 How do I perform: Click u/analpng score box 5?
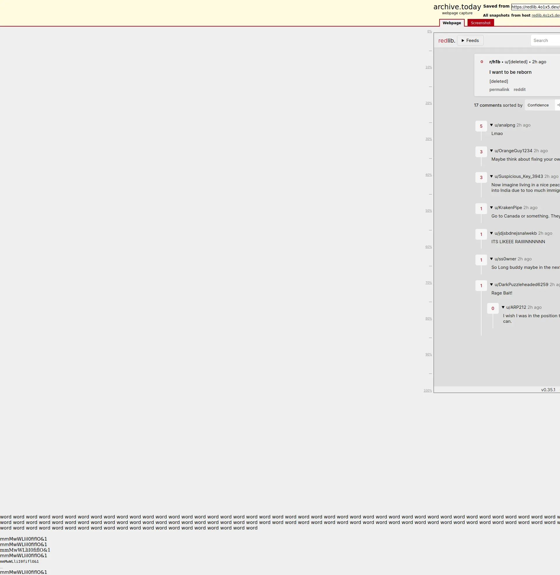point(481,126)
